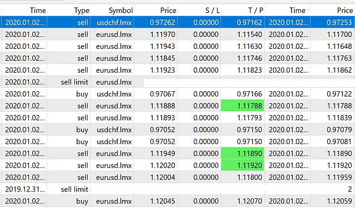Click T/P value 1.11793
Viewport: 355px width, 208px height.
249,118
